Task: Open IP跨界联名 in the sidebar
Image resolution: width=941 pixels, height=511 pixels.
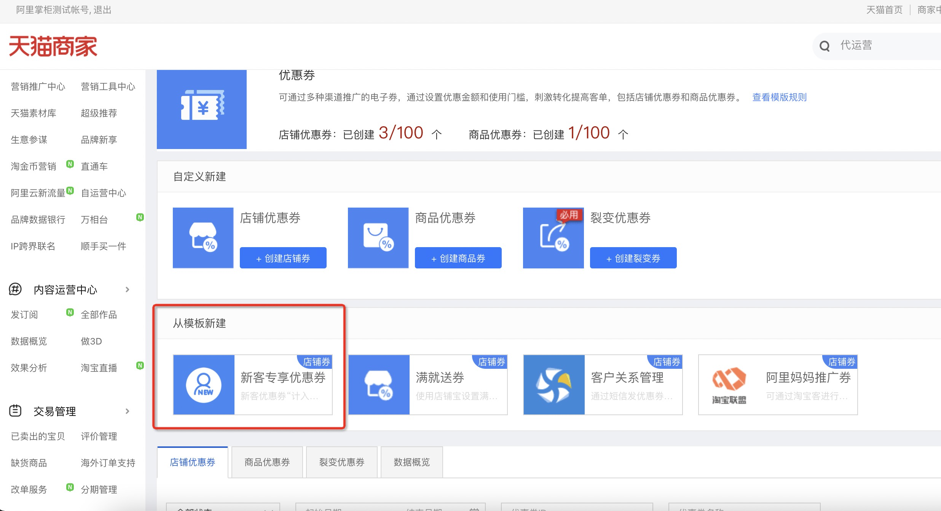Action: pos(33,246)
